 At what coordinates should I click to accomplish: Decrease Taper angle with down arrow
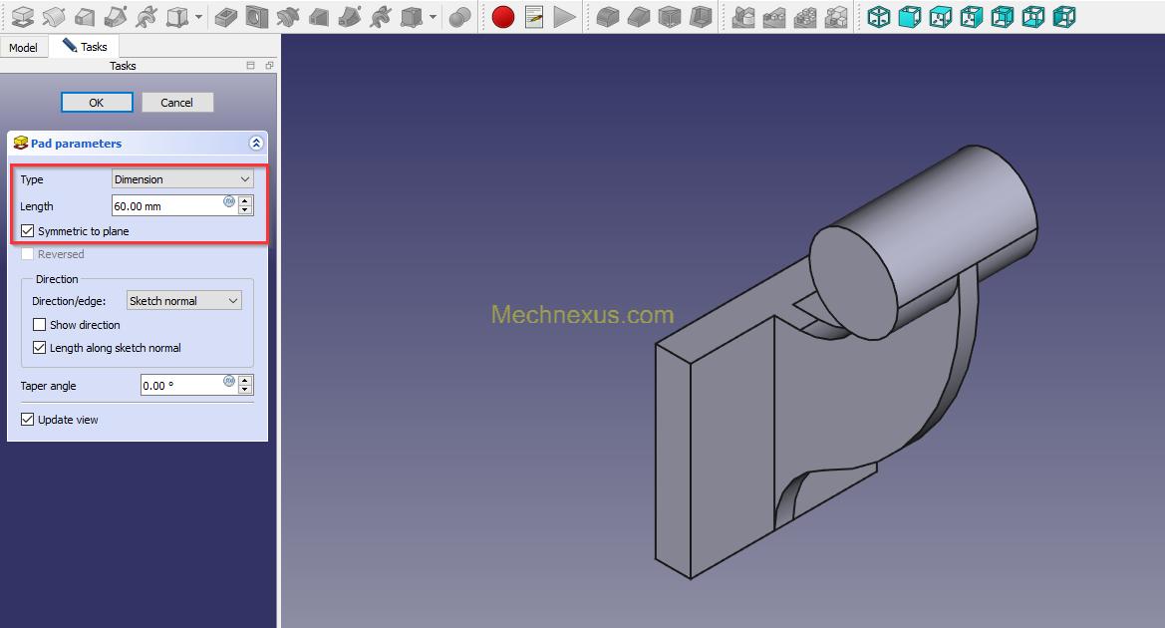pyautogui.click(x=245, y=390)
